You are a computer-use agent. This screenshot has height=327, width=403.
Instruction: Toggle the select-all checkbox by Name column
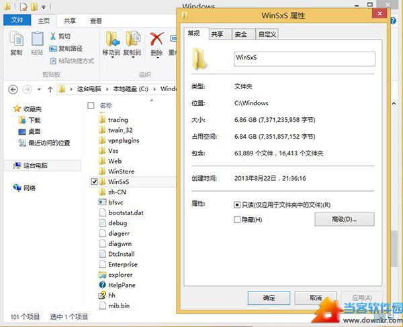pos(91,105)
